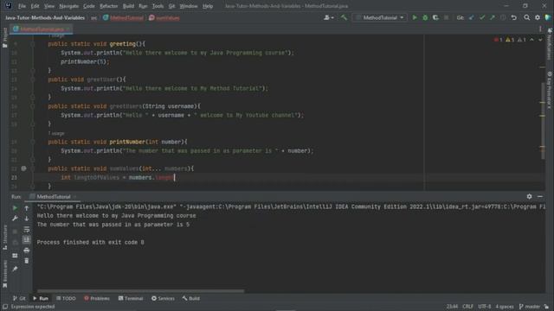The image size is (554, 311).
Task: Open the TODO tool window button
Action: (x=66, y=298)
